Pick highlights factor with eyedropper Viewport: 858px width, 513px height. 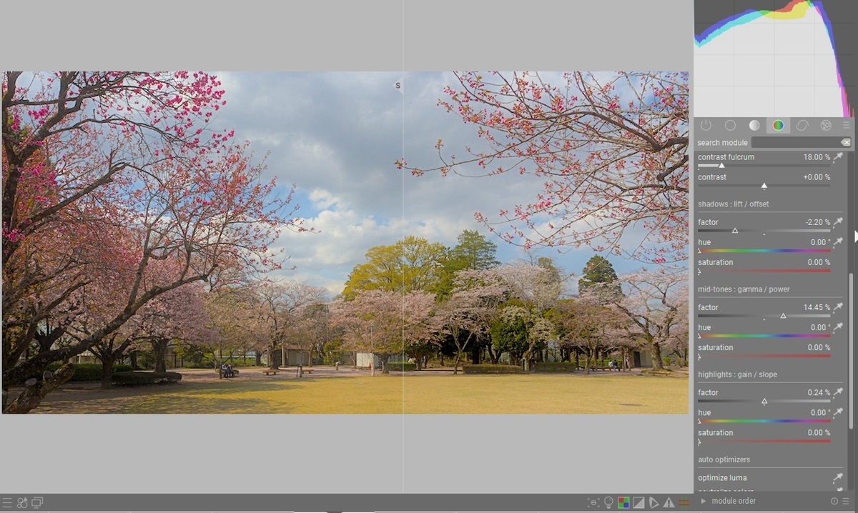pyautogui.click(x=838, y=392)
